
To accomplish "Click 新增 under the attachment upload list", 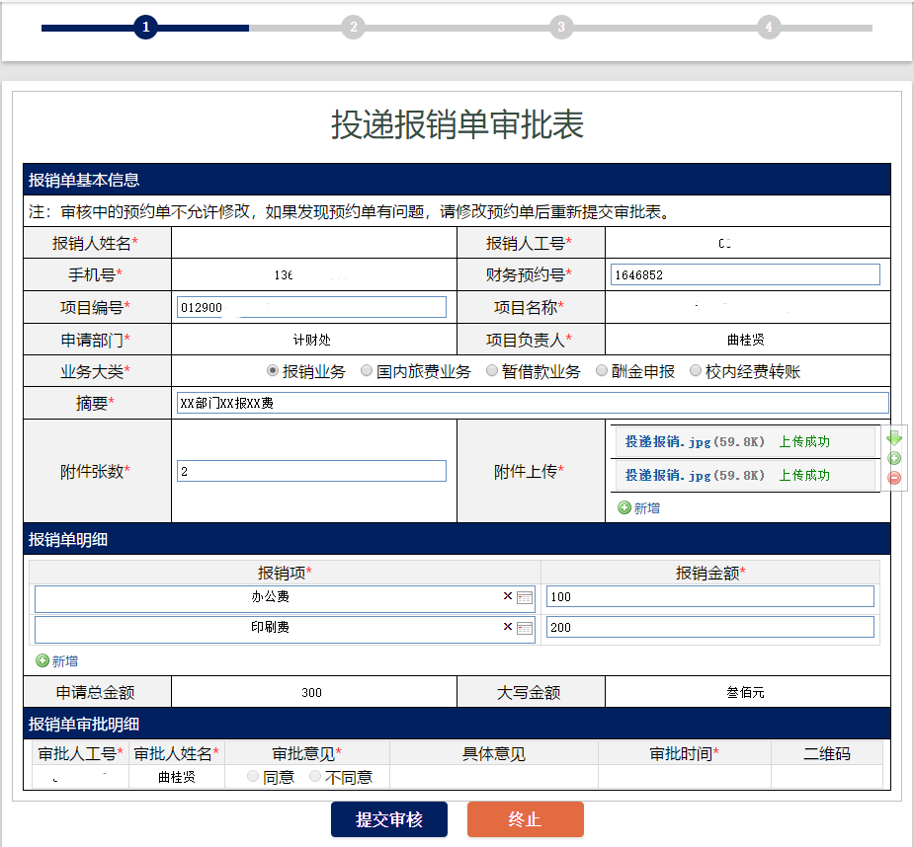I will pyautogui.click(x=639, y=507).
